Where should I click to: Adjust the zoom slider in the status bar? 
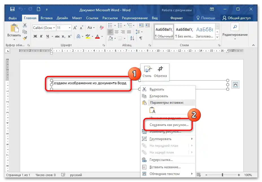(222, 175)
